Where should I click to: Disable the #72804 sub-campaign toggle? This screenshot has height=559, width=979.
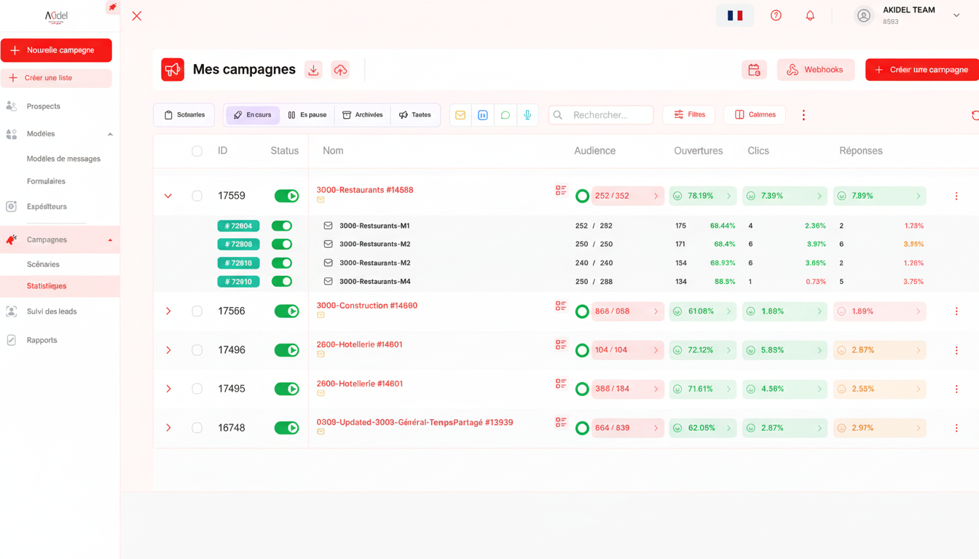[282, 226]
